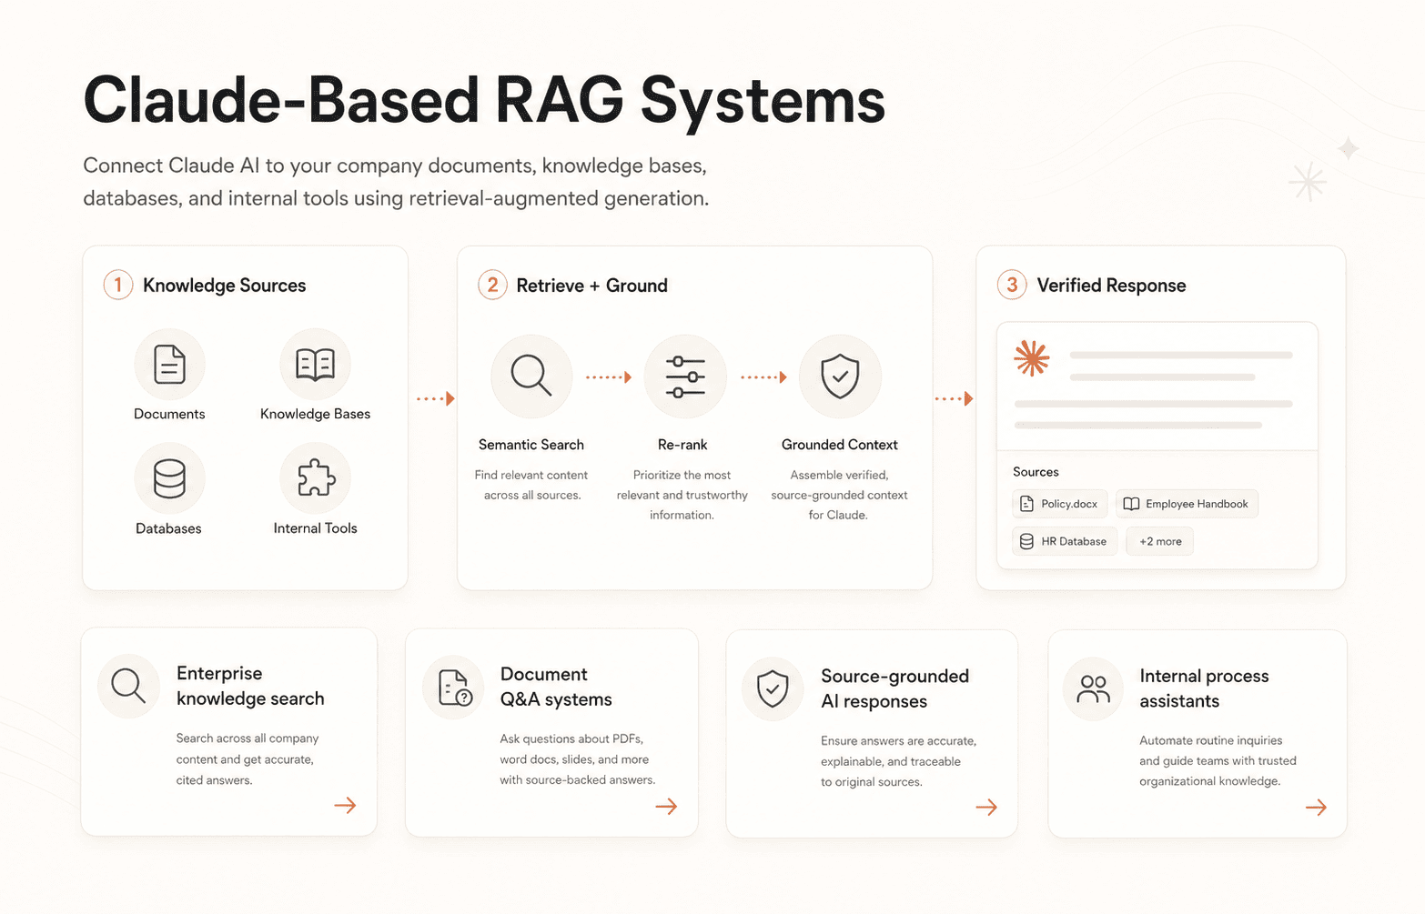Click the Internal Tools puzzle-piece icon
The width and height of the screenshot is (1425, 914).
316,477
